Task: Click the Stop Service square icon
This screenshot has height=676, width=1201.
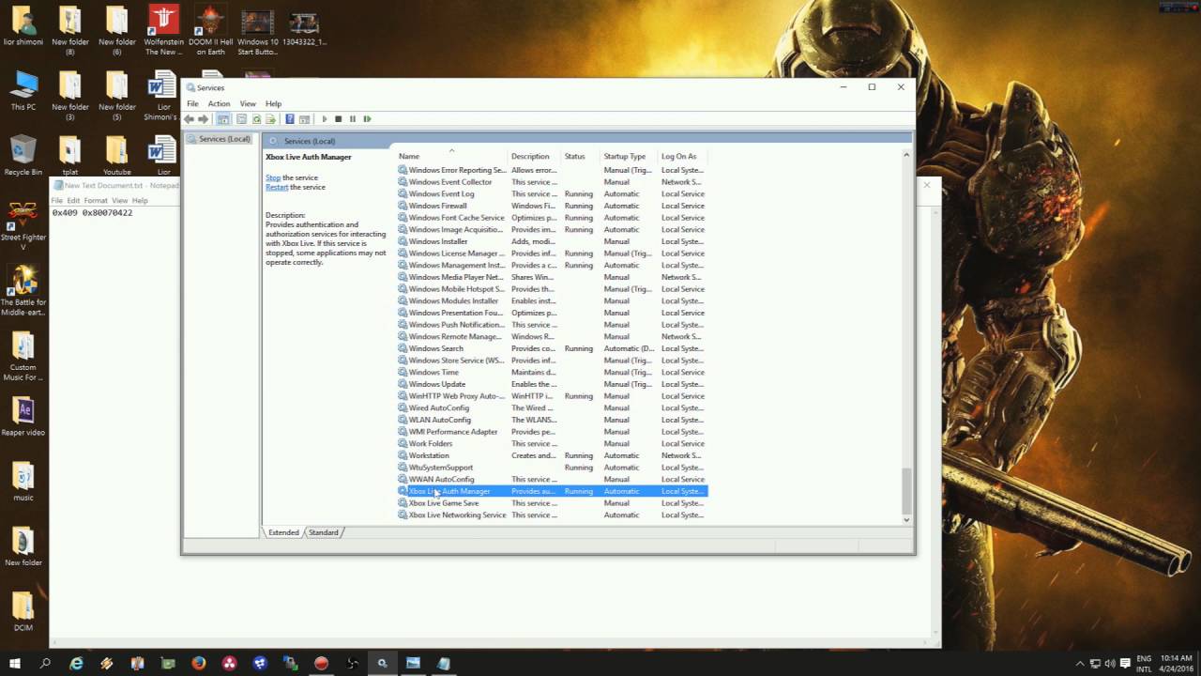Action: 339,119
